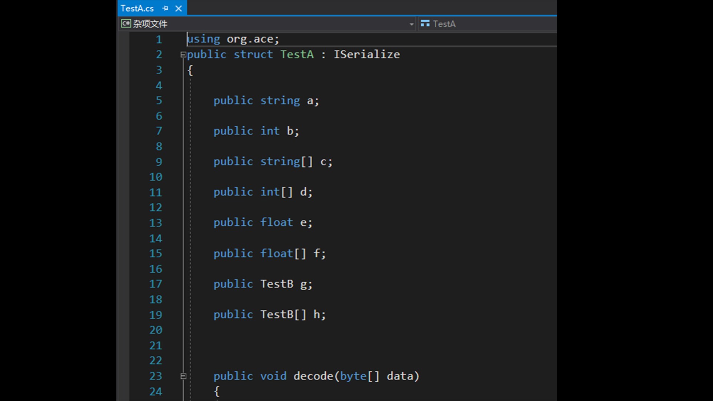This screenshot has width=713, height=401.
Task: Click the byte[] parameter of decode
Action: click(359, 376)
